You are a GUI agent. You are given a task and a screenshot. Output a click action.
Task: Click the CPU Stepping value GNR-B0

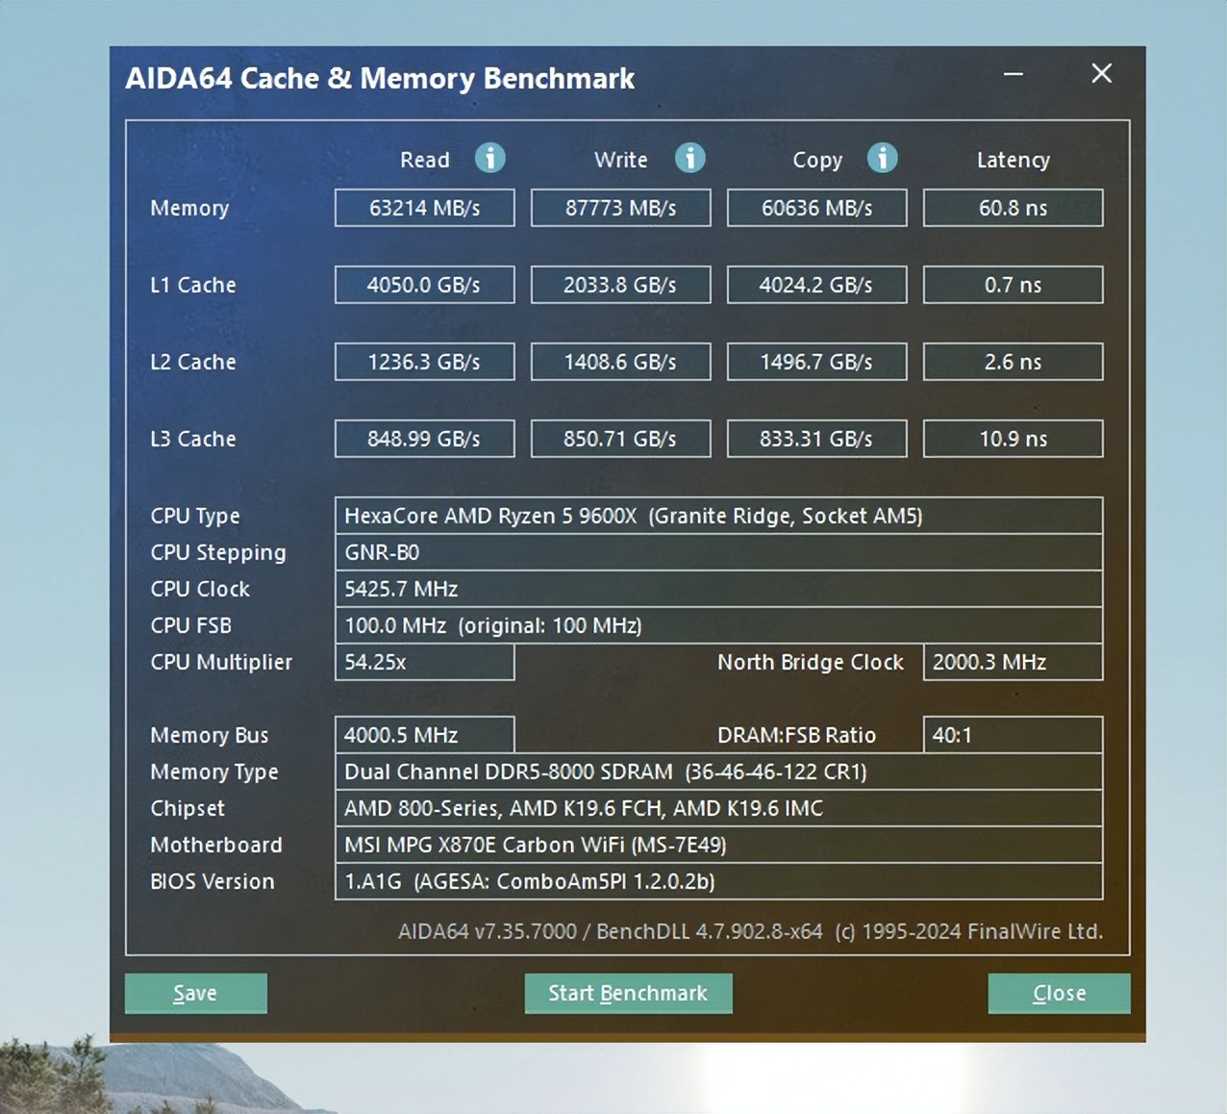tap(718, 552)
